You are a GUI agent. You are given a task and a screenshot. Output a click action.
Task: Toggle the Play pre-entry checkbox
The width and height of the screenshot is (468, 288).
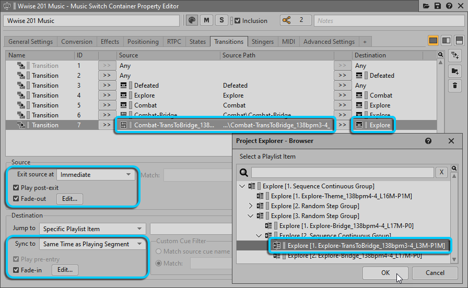point(16,259)
